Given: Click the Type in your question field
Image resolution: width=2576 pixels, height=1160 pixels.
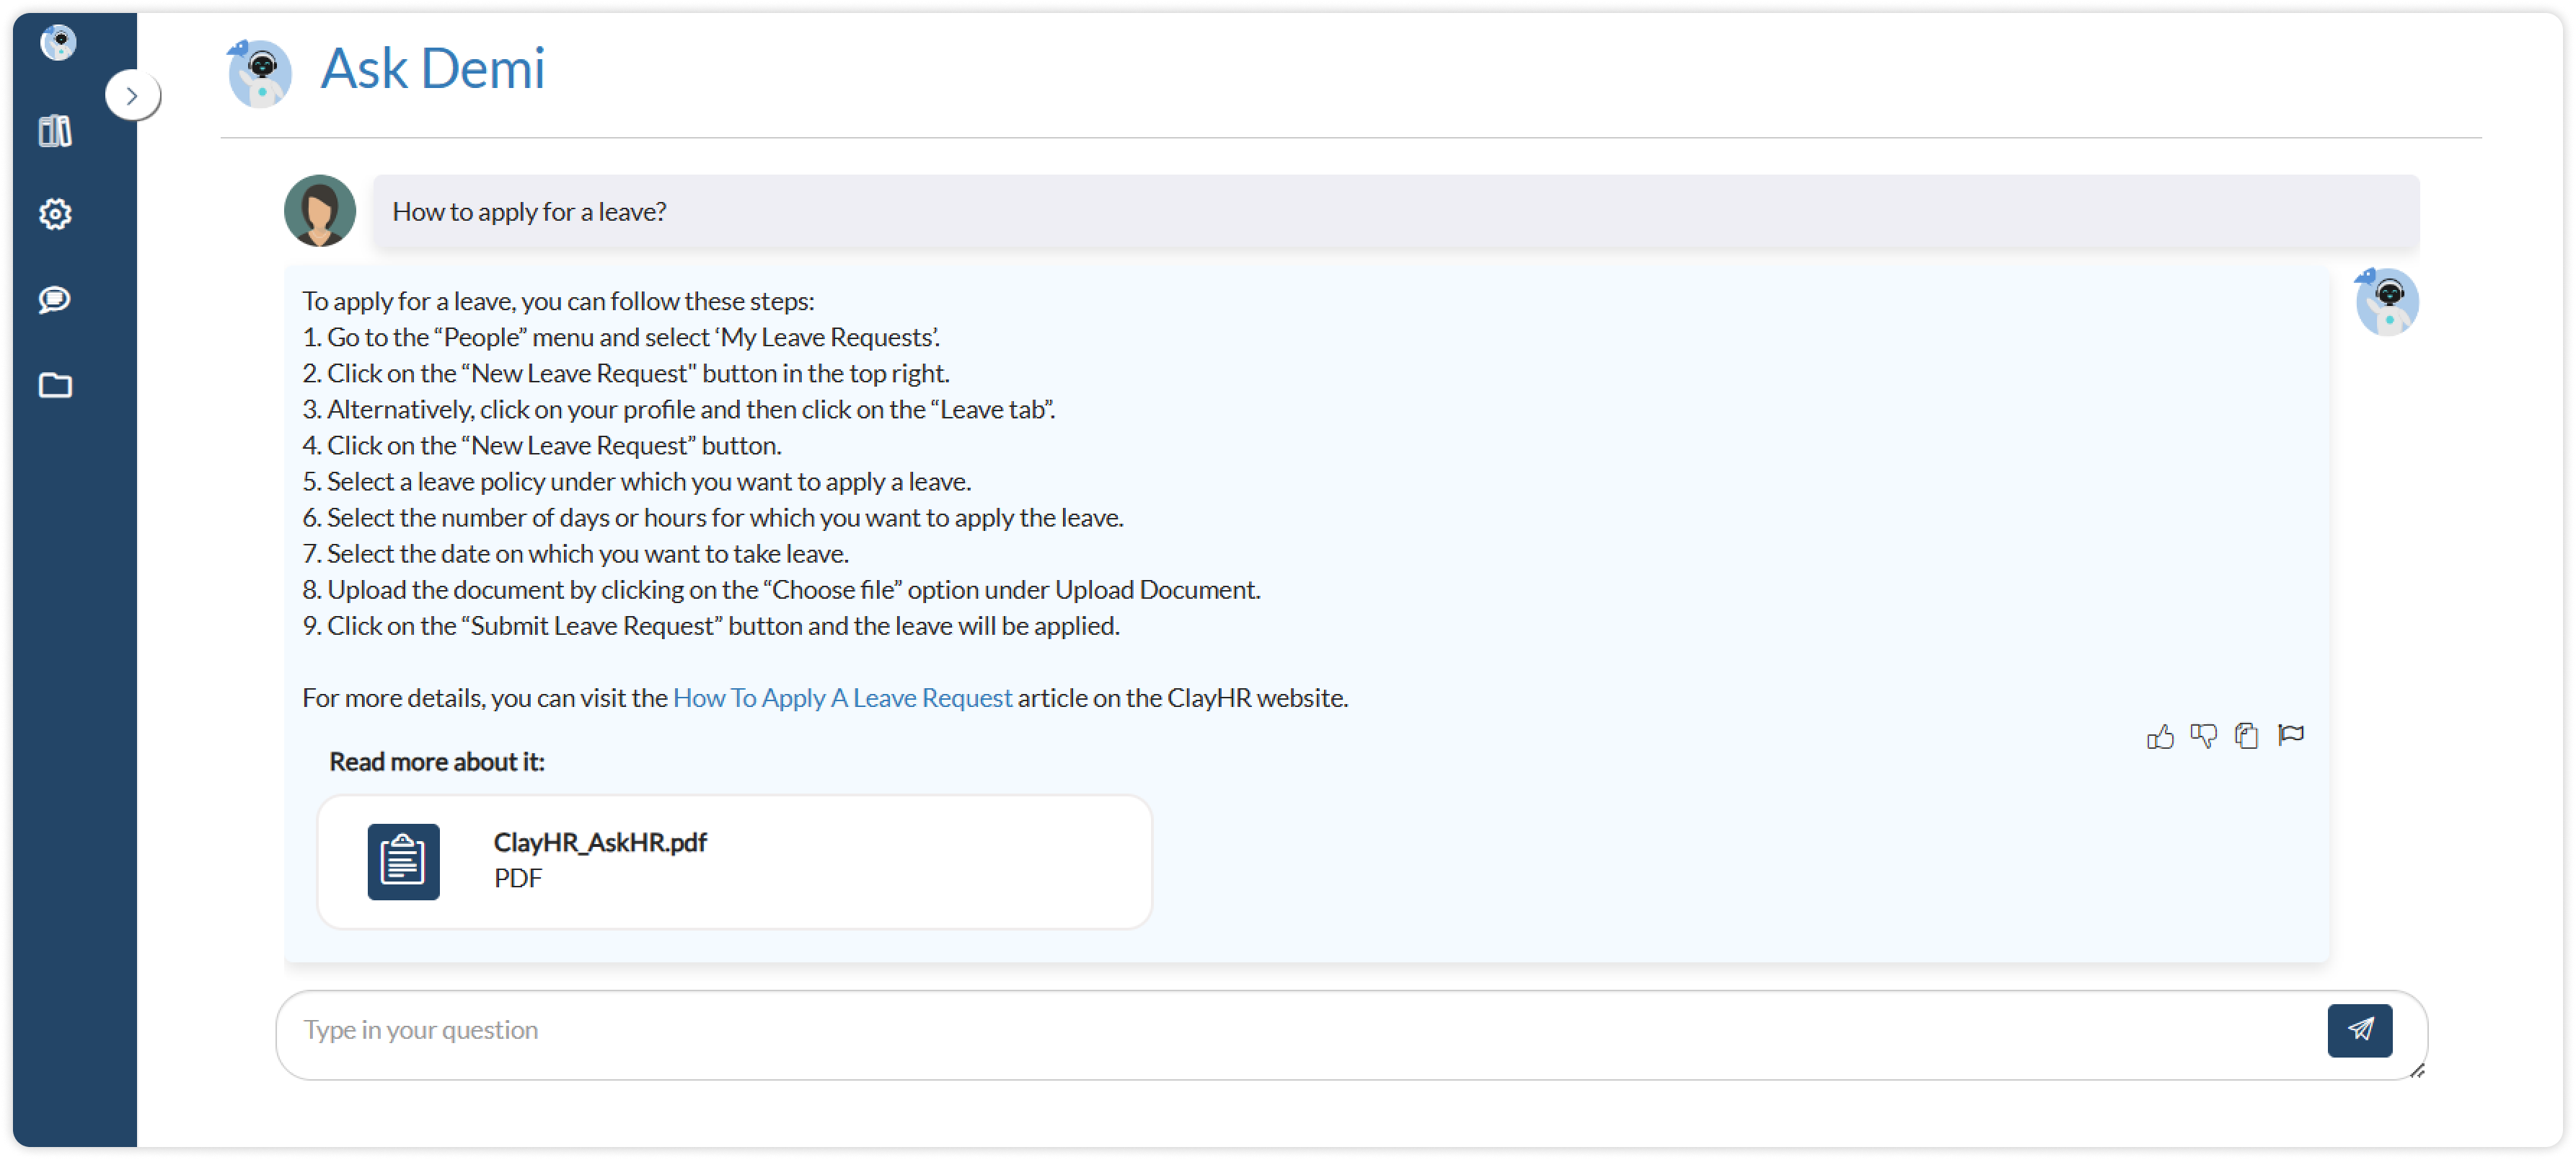Looking at the screenshot, I should pyautogui.click(x=1300, y=1030).
